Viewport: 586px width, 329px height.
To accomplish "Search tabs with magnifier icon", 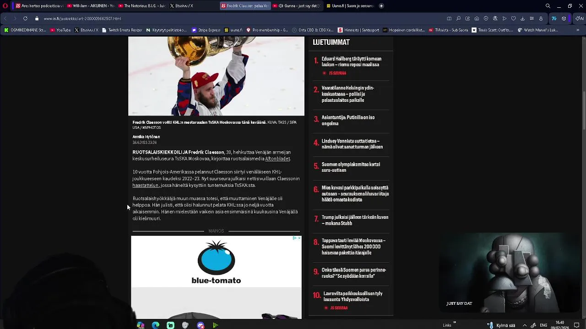I will pos(548,6).
